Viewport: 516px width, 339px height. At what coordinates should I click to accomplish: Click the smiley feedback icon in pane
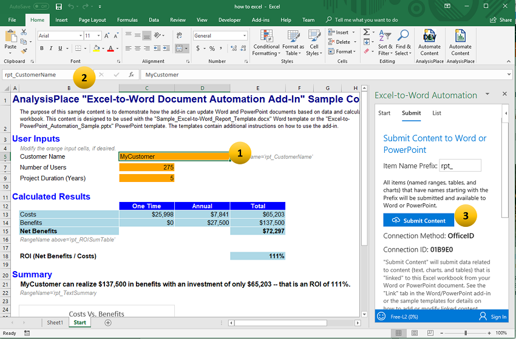click(381, 316)
